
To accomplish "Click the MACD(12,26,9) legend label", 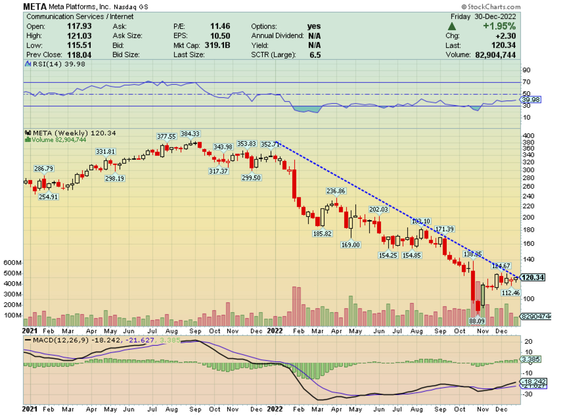I will click(x=61, y=340).
